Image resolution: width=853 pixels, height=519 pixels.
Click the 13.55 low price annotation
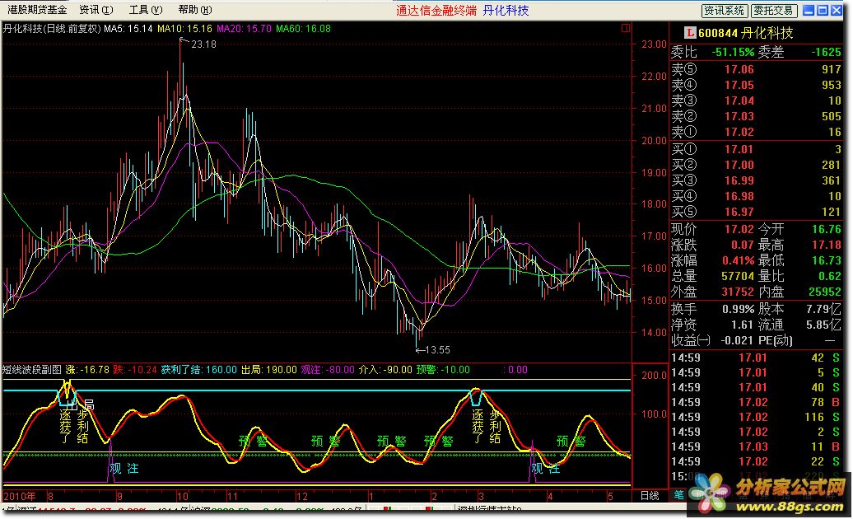point(437,350)
